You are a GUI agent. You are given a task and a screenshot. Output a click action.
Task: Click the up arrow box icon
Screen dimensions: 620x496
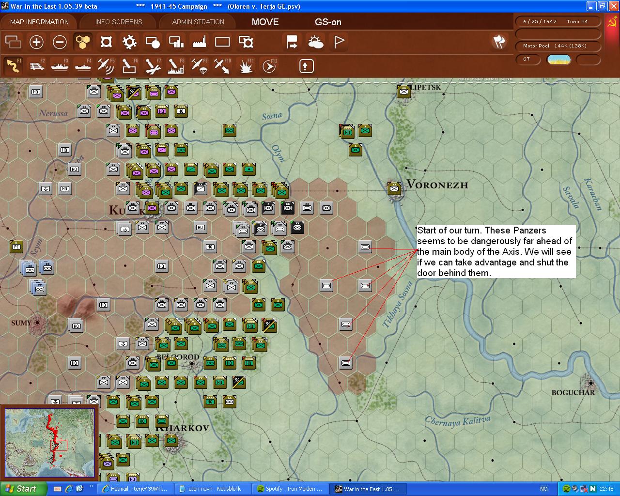(306, 66)
